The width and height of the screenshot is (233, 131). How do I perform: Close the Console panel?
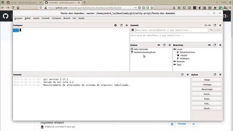pyautogui.click(x=188, y=75)
